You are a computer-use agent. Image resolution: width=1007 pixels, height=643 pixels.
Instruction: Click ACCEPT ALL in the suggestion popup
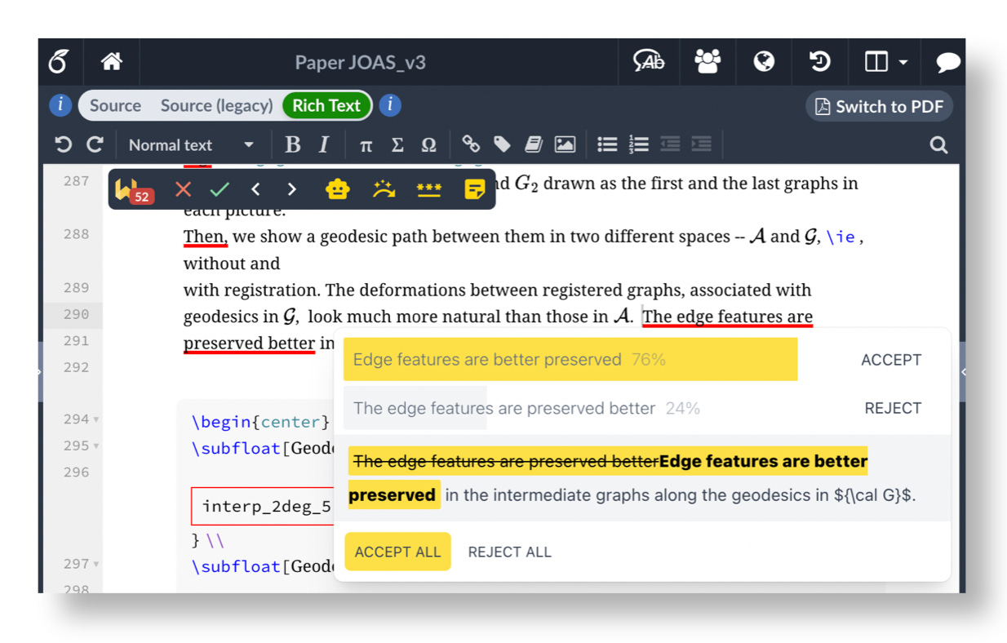tap(397, 552)
